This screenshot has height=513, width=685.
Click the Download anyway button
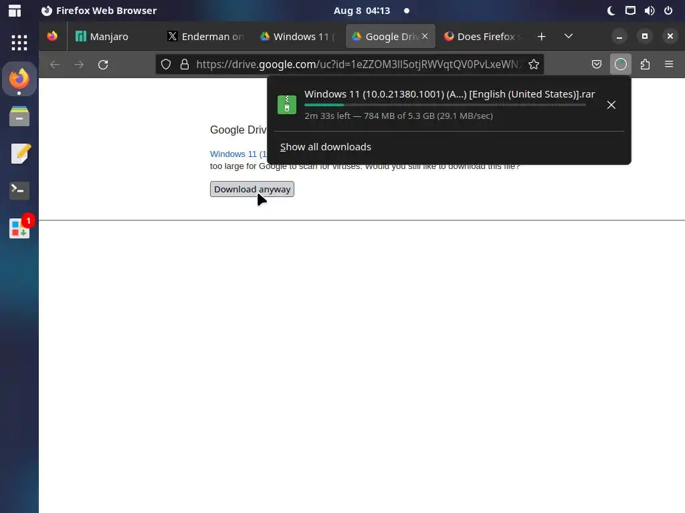pyautogui.click(x=252, y=189)
